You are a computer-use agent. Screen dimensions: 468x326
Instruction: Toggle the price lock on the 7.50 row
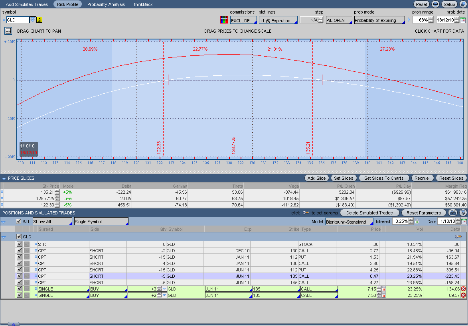[x=384, y=295]
